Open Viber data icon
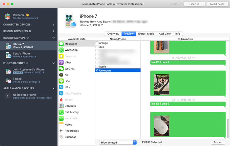The image size is (230, 146). (x=61, y=62)
